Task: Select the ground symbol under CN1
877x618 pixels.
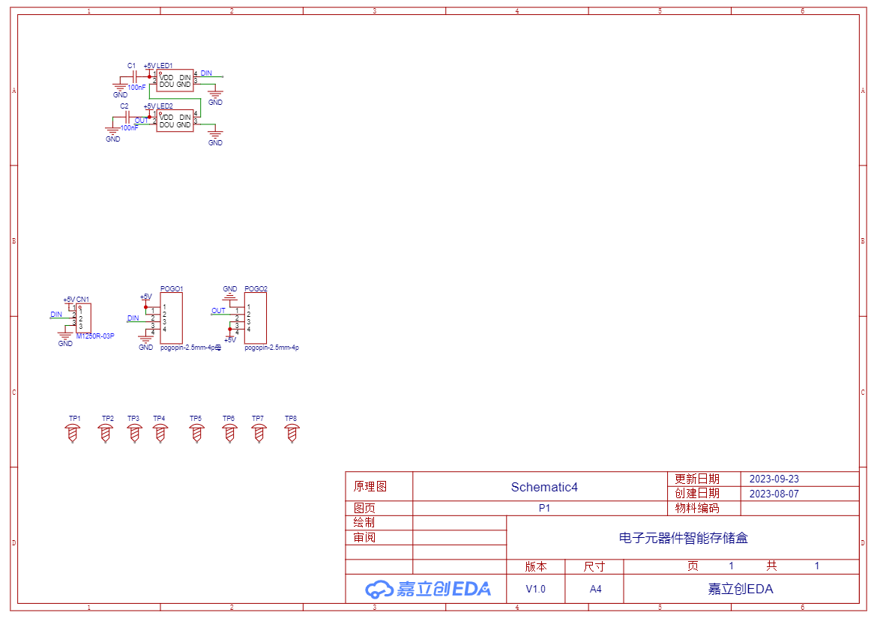Action: tap(65, 337)
